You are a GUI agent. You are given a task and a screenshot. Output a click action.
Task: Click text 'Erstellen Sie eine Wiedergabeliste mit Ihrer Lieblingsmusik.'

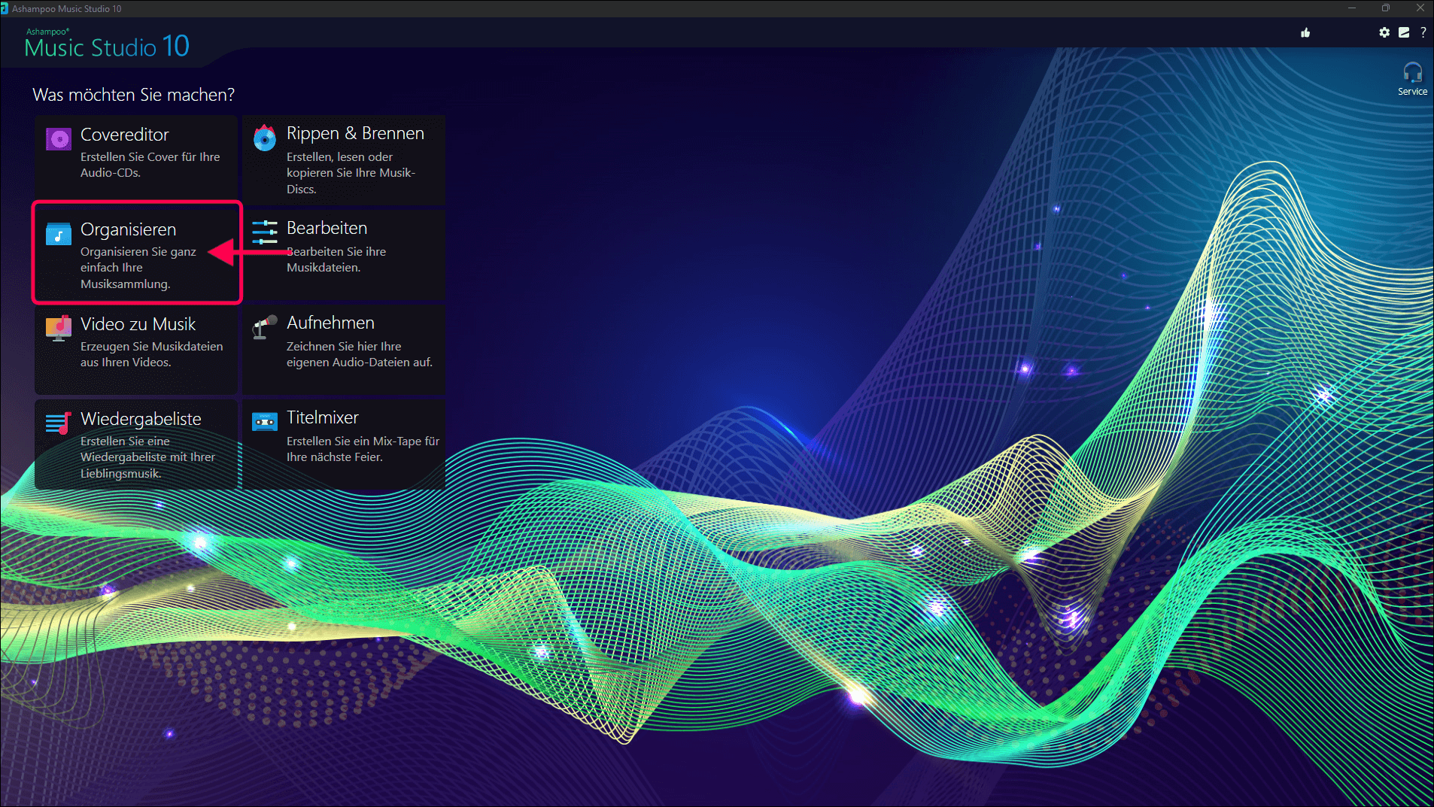(148, 457)
